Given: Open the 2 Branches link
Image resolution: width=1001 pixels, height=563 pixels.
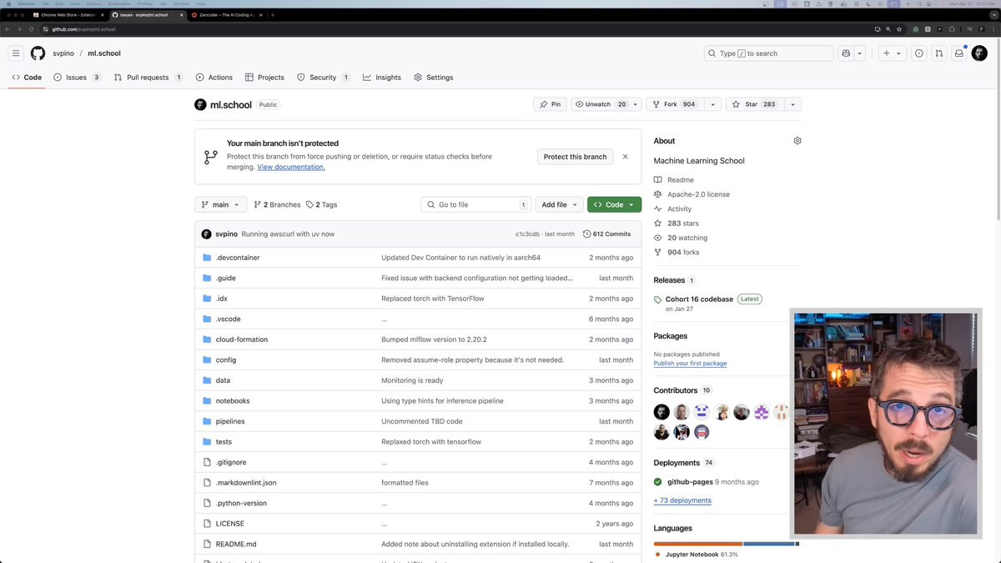Looking at the screenshot, I should point(277,204).
